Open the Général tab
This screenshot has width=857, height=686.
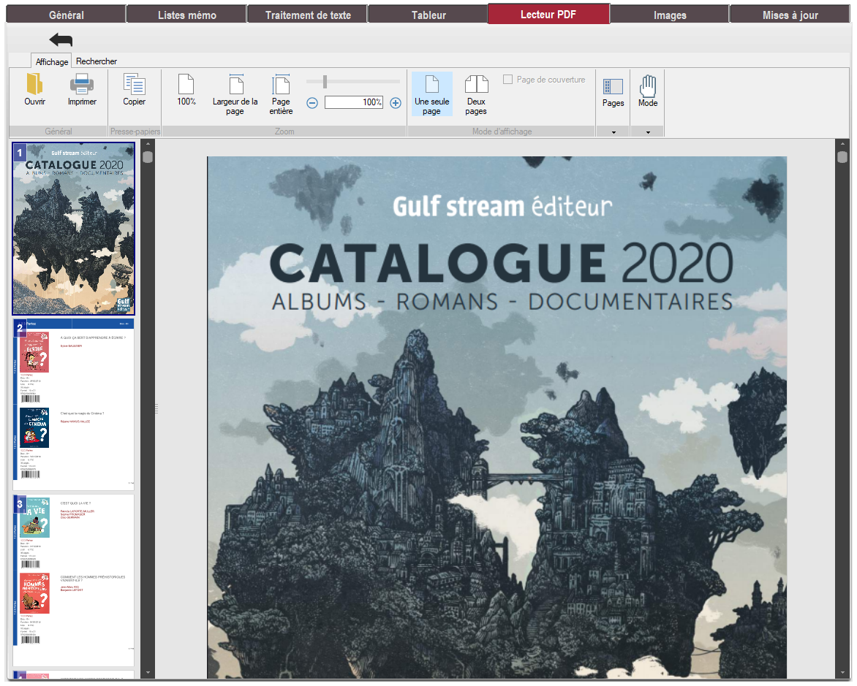tap(67, 15)
